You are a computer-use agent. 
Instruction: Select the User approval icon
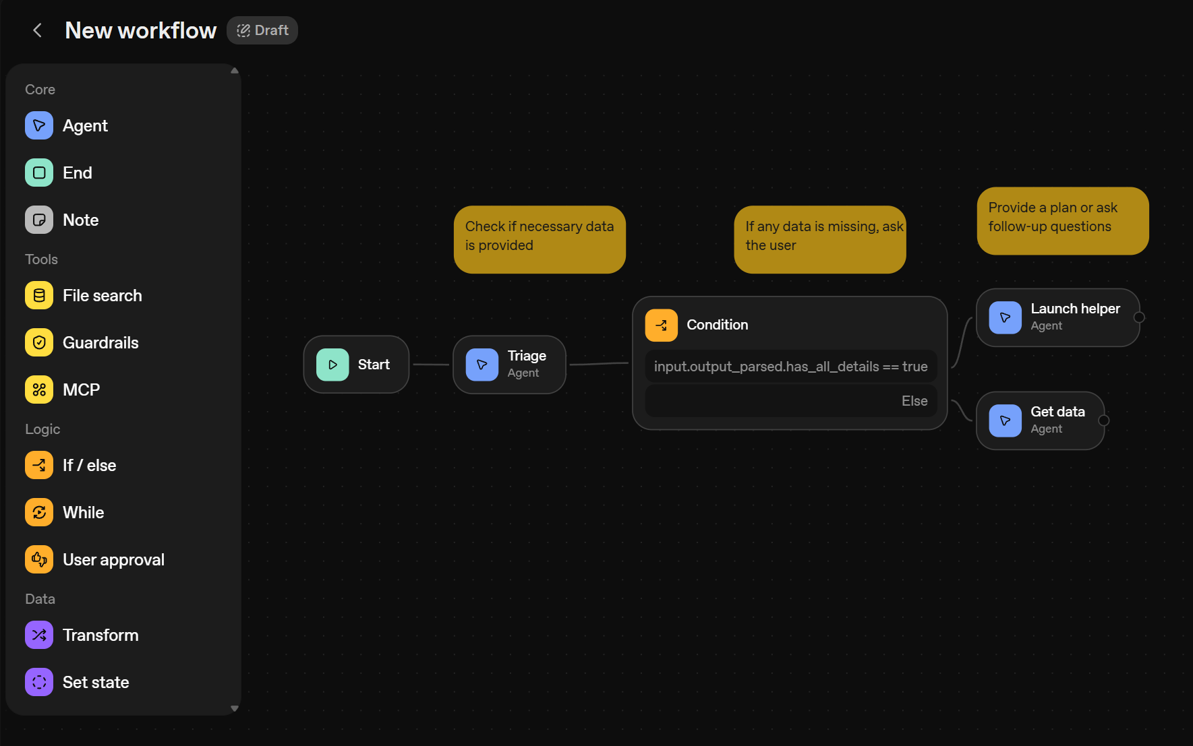(39, 560)
